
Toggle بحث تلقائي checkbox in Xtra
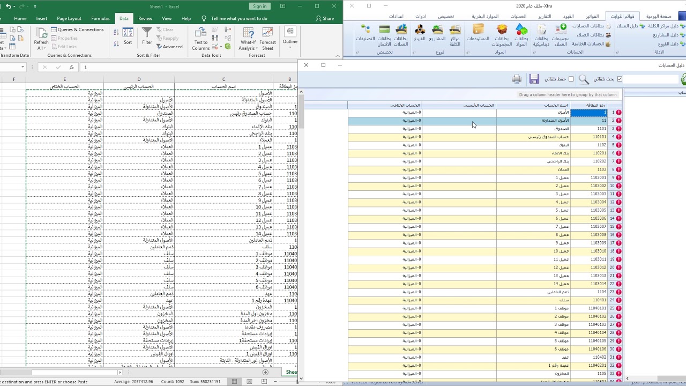620,79
